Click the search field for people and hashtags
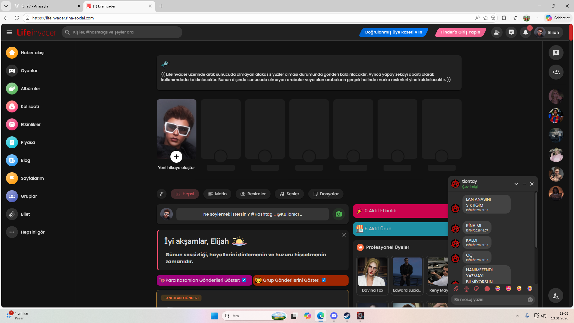Image resolution: width=574 pixels, height=323 pixels. point(122,32)
